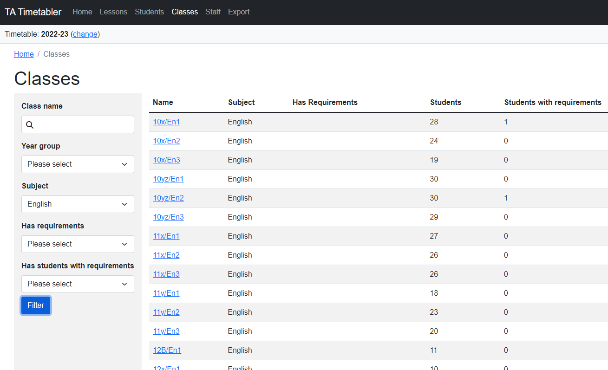Screen dimensions: 608x370
Task: Switch to the Staff page
Action: tap(213, 12)
